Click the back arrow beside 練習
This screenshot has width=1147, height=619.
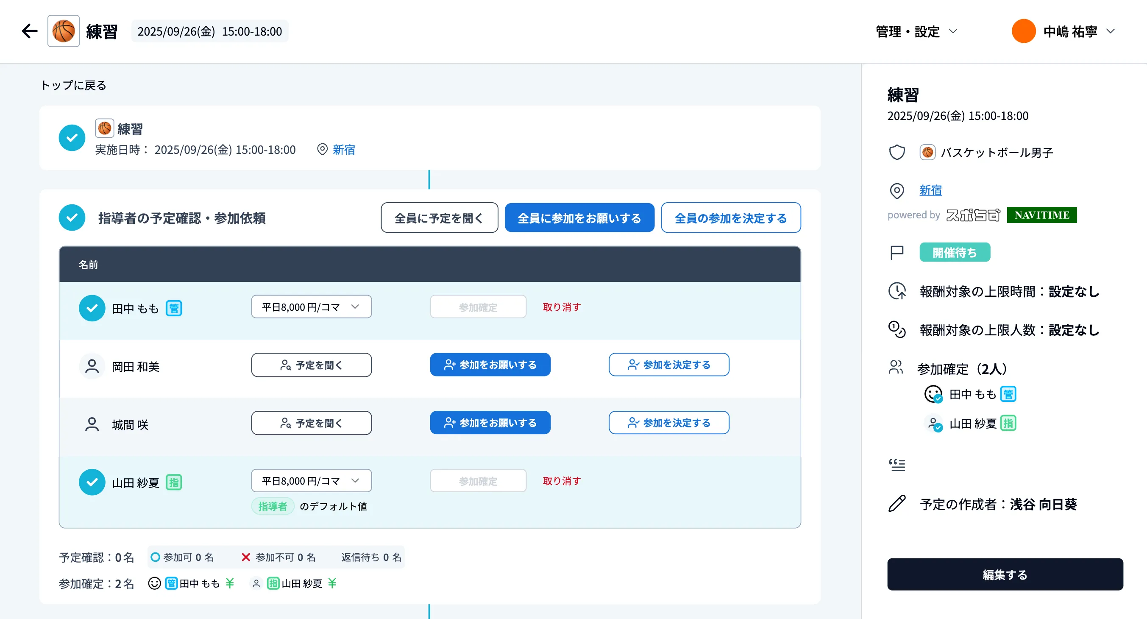pos(29,31)
